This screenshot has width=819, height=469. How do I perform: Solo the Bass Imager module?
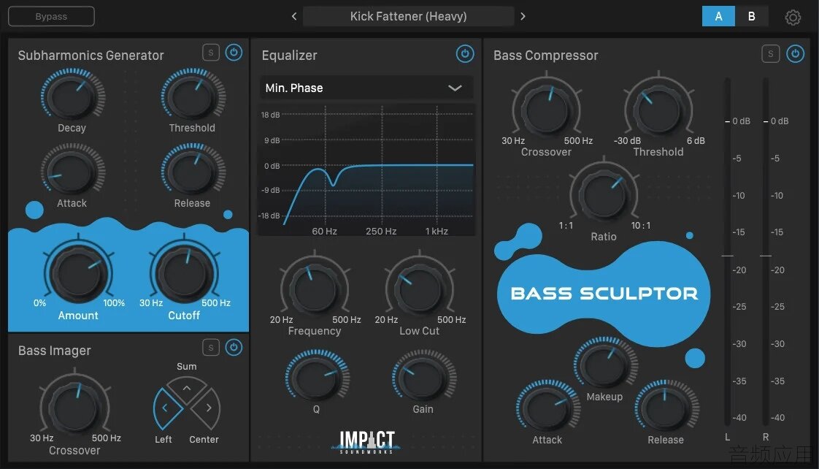click(210, 348)
